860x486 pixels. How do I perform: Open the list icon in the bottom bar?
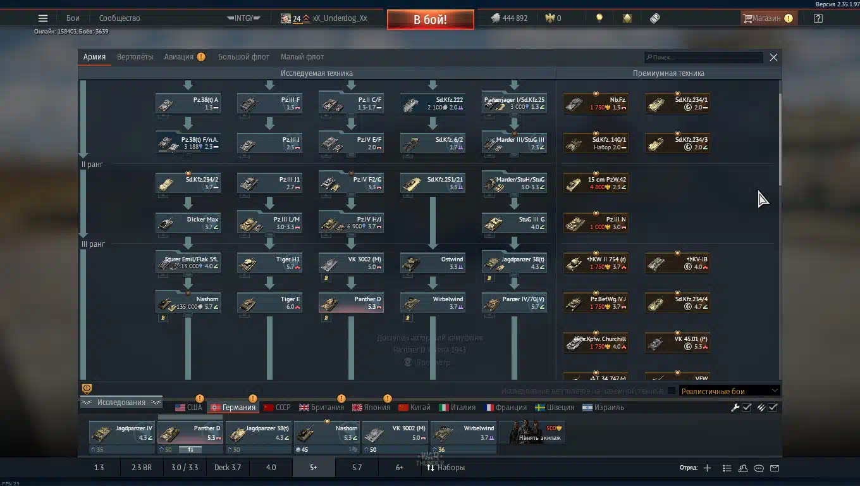727,468
